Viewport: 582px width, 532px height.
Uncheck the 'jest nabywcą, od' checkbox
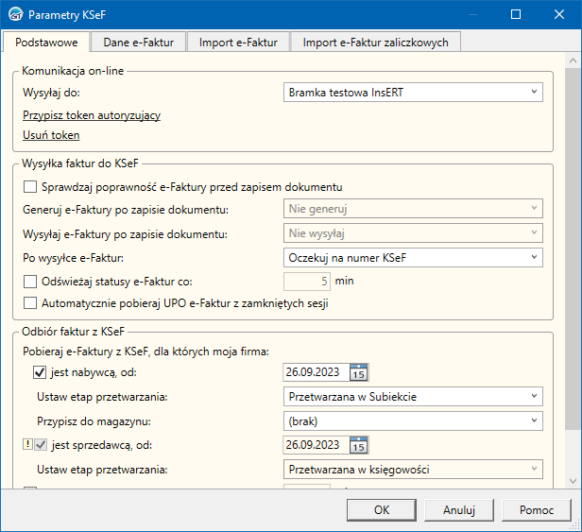click(x=40, y=372)
